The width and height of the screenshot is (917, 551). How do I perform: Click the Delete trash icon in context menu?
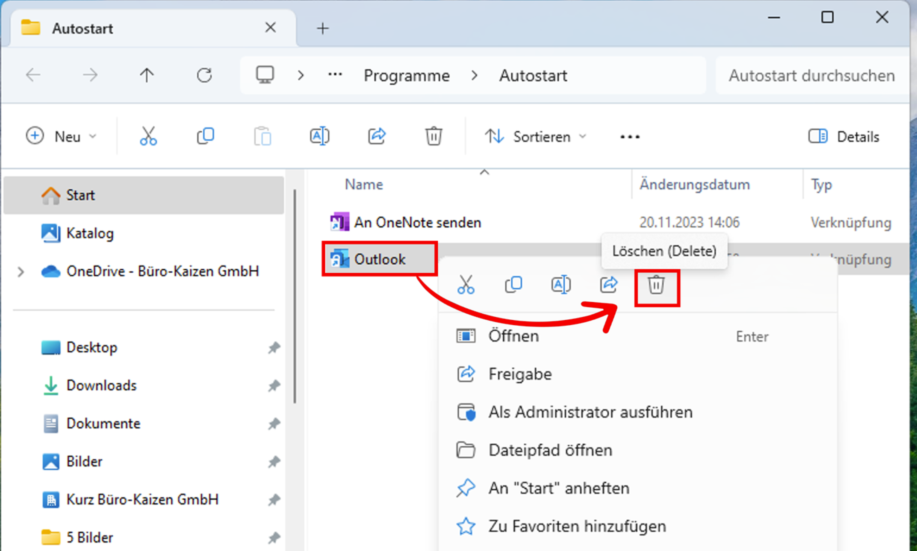click(x=656, y=285)
